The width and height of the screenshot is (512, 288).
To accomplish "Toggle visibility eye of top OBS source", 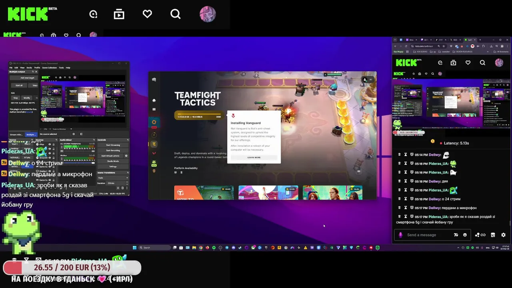I will pos(50,144).
